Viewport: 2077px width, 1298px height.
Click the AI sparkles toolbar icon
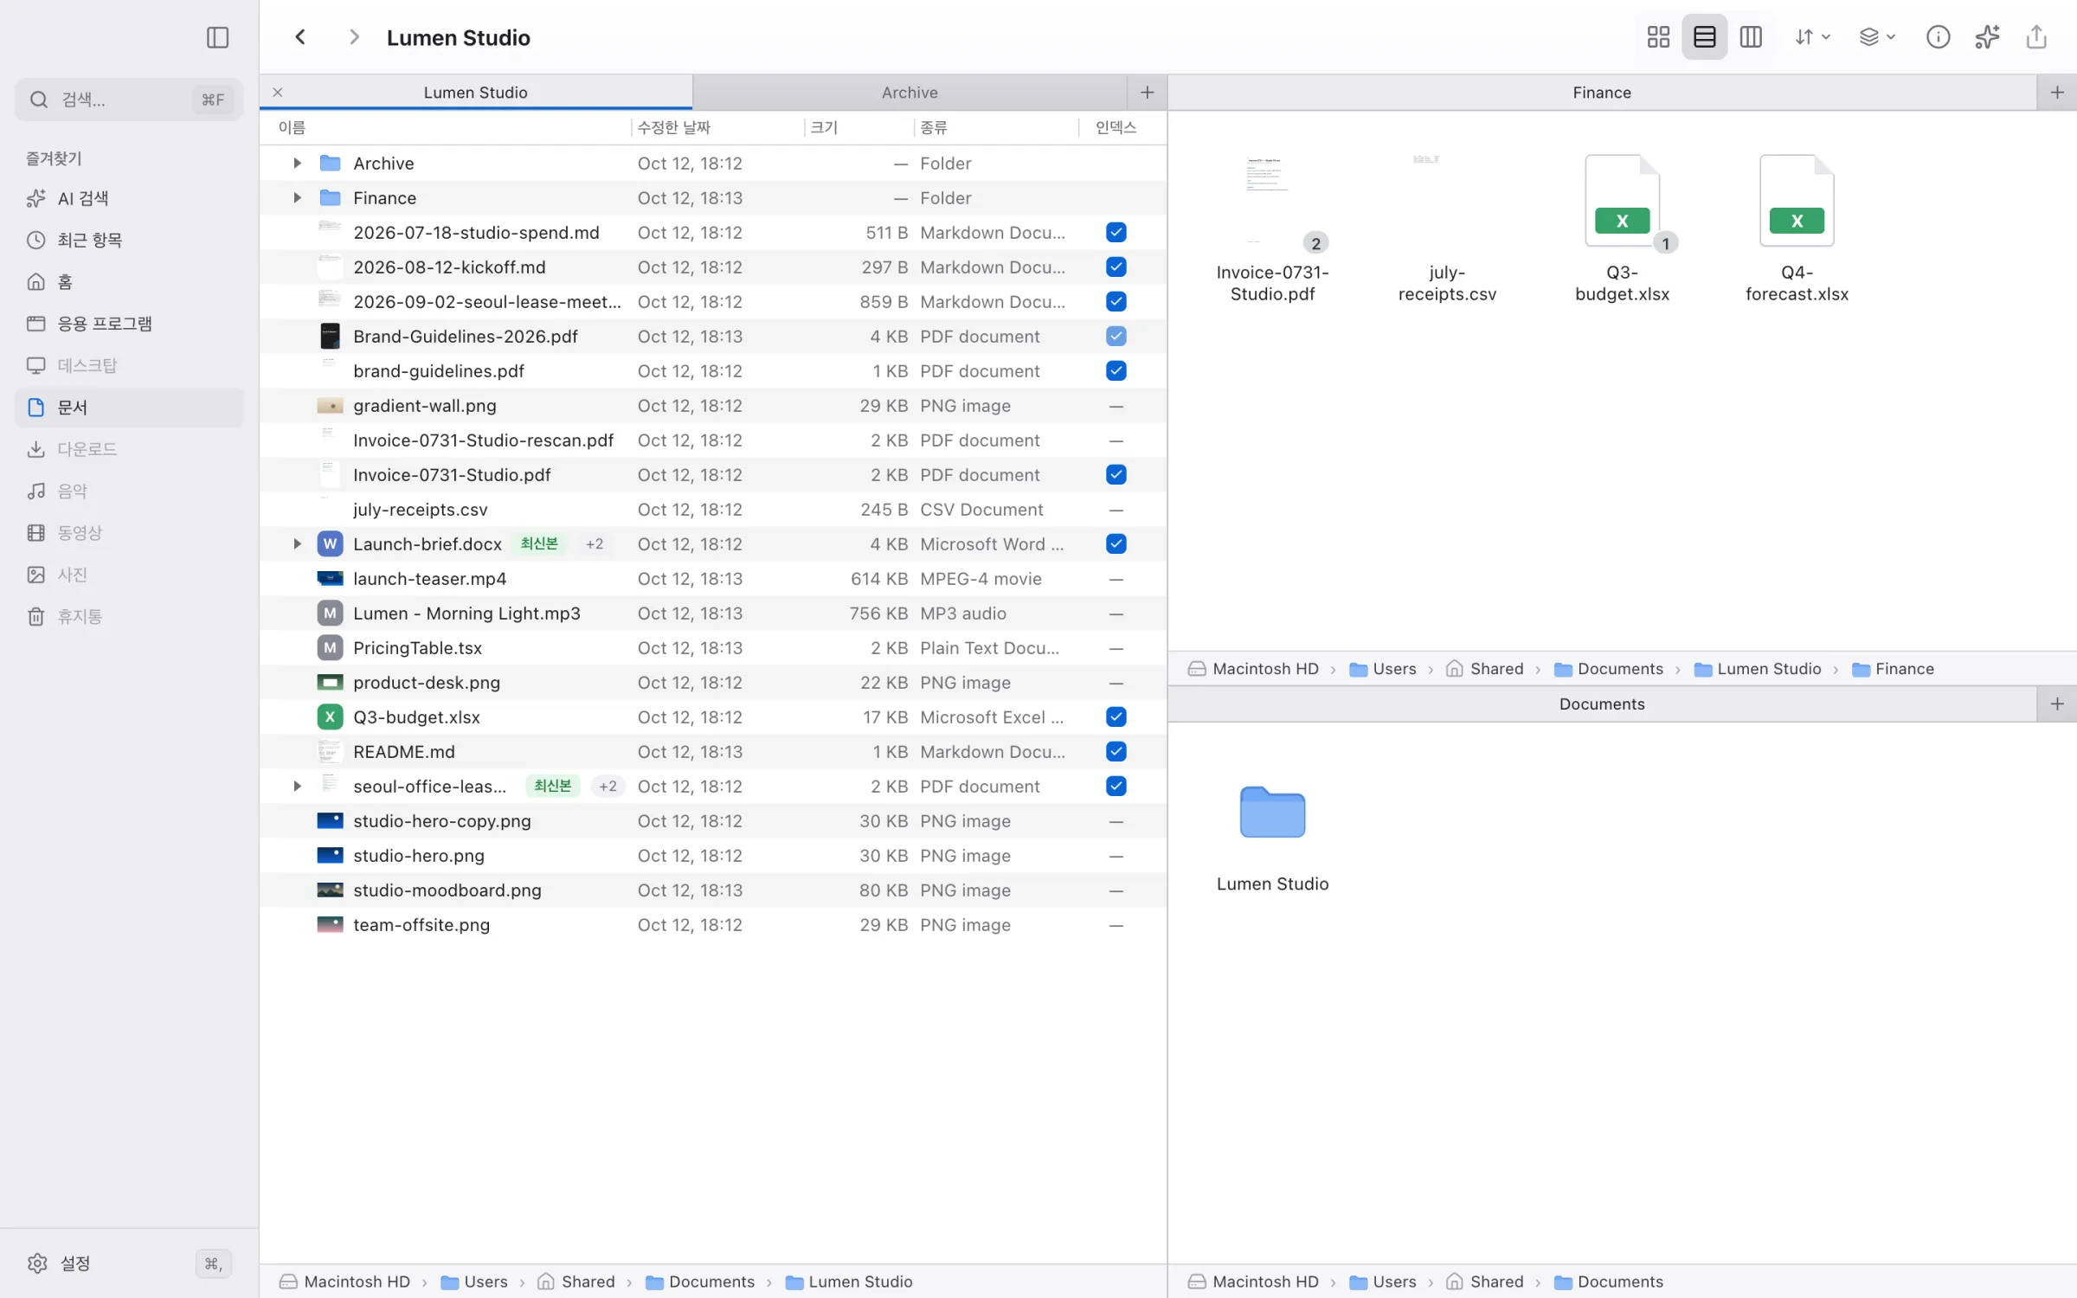1987,37
